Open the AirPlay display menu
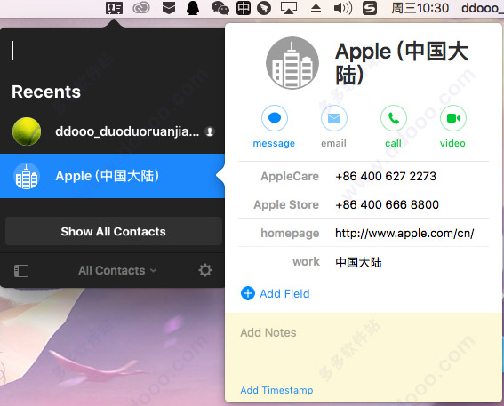 point(289,8)
